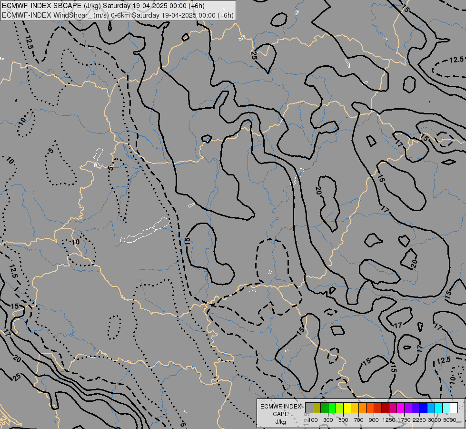Click the legend value label 100
The image size is (466, 429).
tap(313, 420)
